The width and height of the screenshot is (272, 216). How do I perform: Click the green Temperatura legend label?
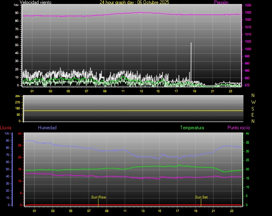point(192,128)
